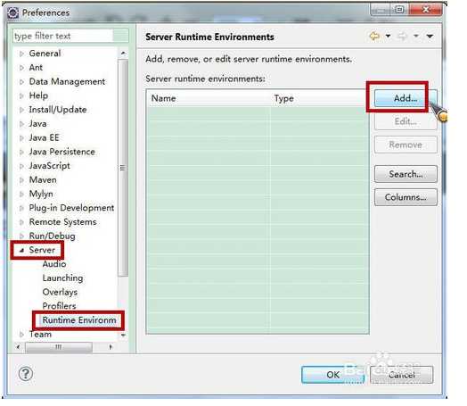The image size is (467, 406).
Task: Expand the Remote Systems node arrow
Action: click(21, 222)
